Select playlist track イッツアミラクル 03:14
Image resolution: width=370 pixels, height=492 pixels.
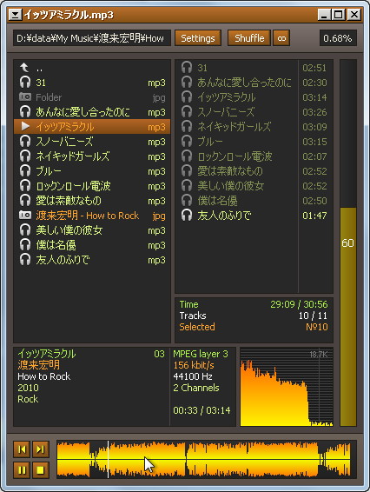(254, 97)
